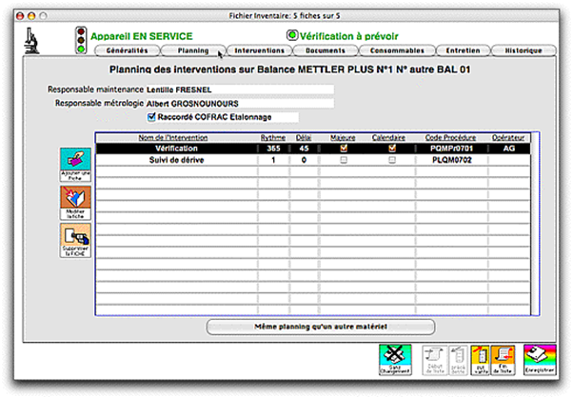Click the Enregistrer save icon
This screenshot has width=573, height=398.
(x=540, y=360)
